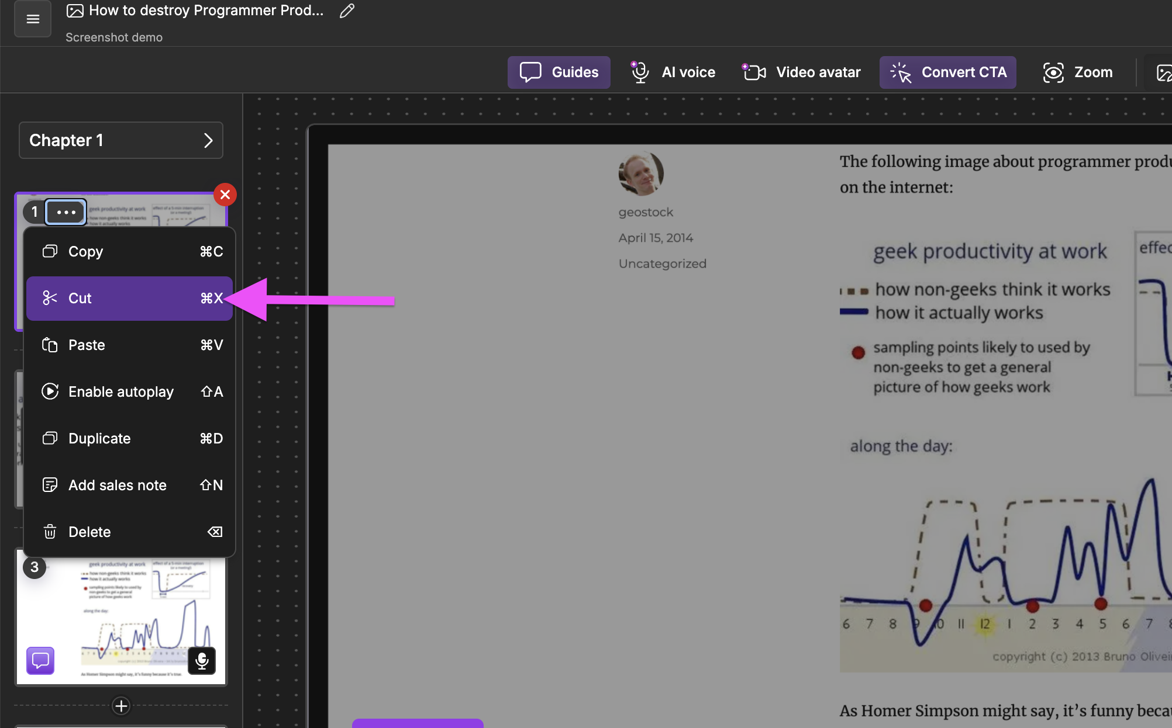Click the plus add-step button

pyautogui.click(x=121, y=706)
